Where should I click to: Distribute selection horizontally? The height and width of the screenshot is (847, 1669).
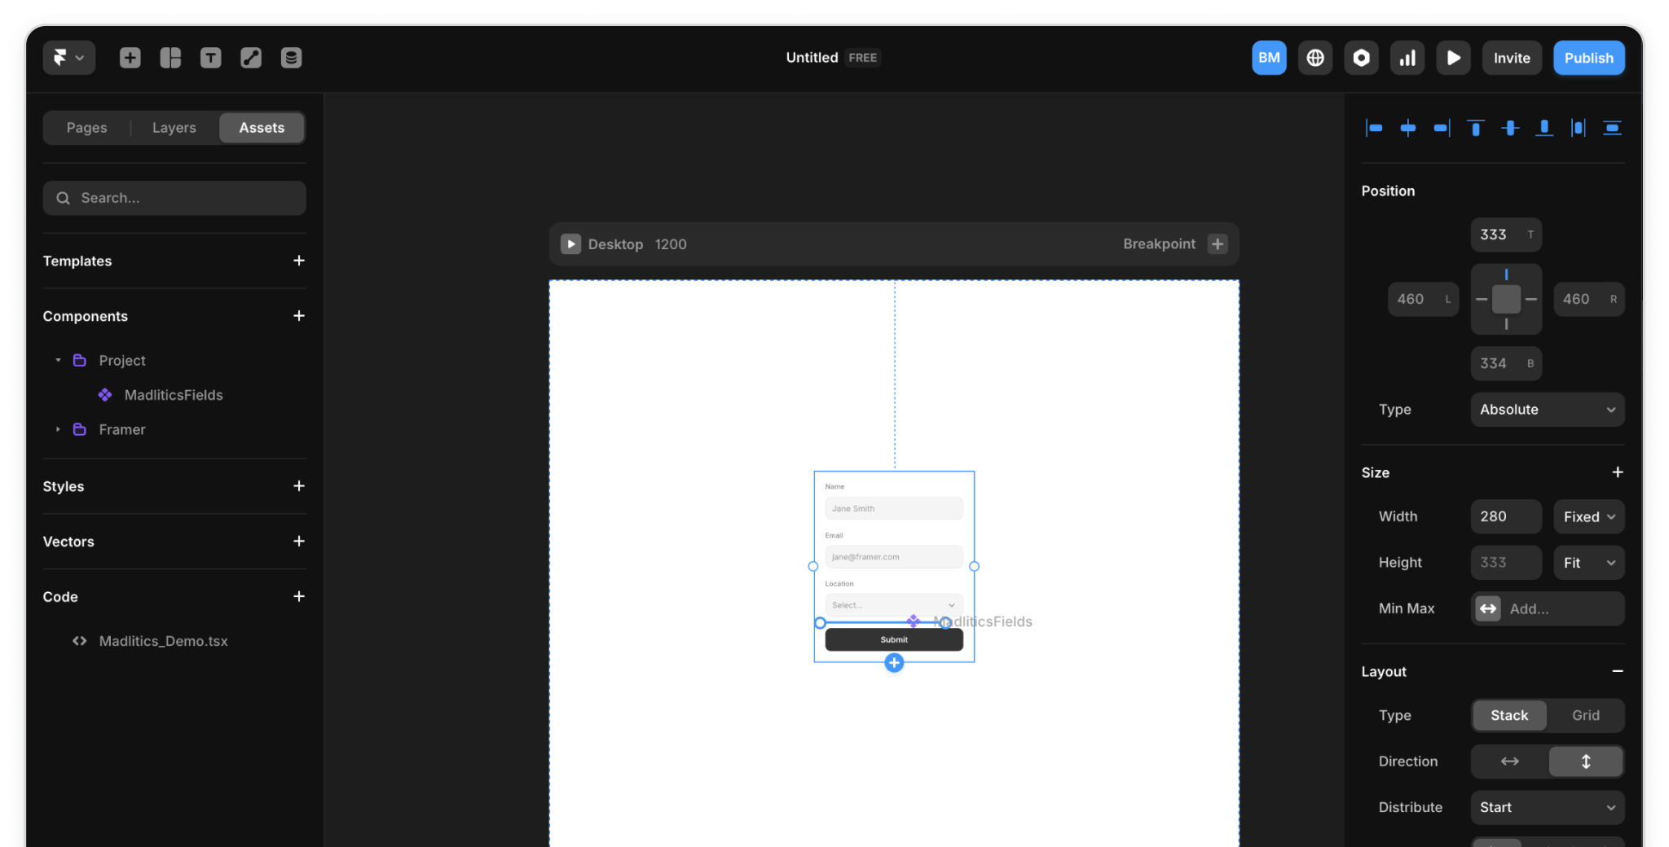click(x=1579, y=128)
